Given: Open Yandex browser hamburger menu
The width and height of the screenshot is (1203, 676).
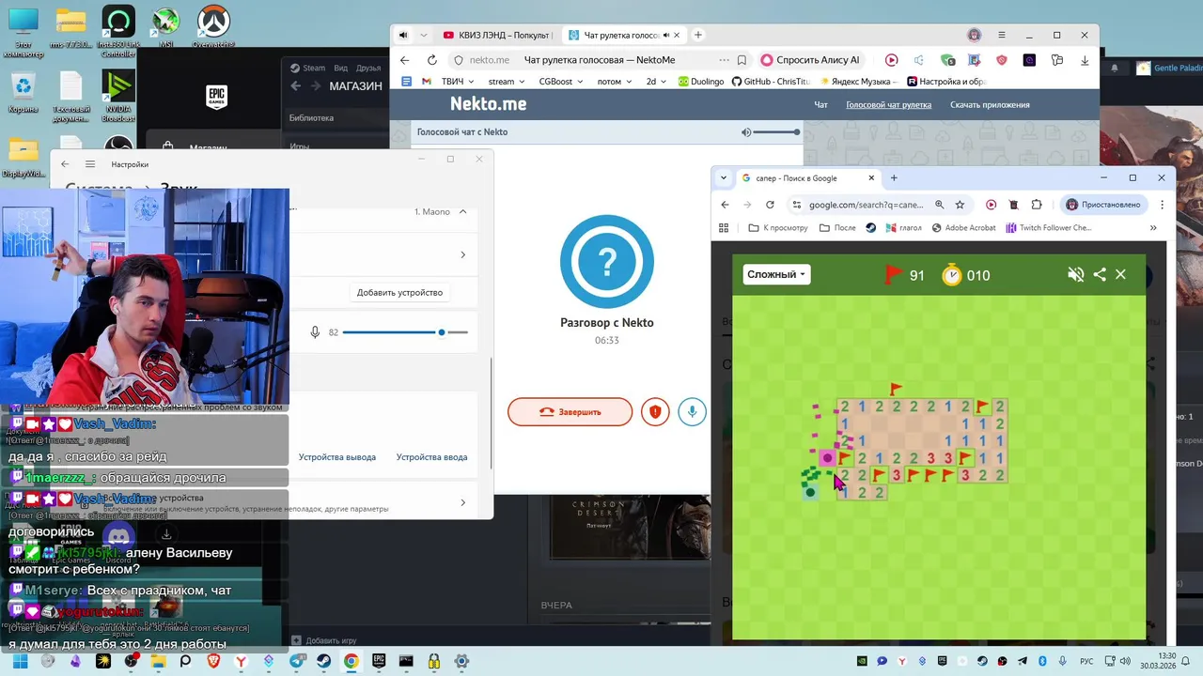Looking at the screenshot, I should [1001, 35].
